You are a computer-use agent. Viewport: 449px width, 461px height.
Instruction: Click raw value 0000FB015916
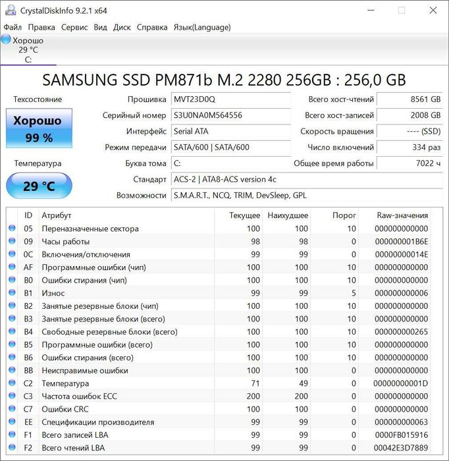[402, 435]
